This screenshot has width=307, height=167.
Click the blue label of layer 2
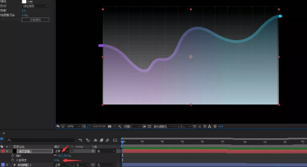3,165
